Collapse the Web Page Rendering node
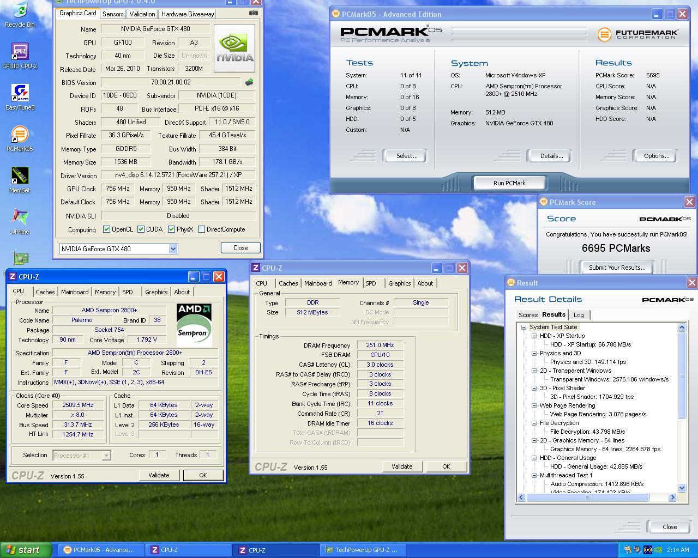This screenshot has width=698, height=558. 534,406
